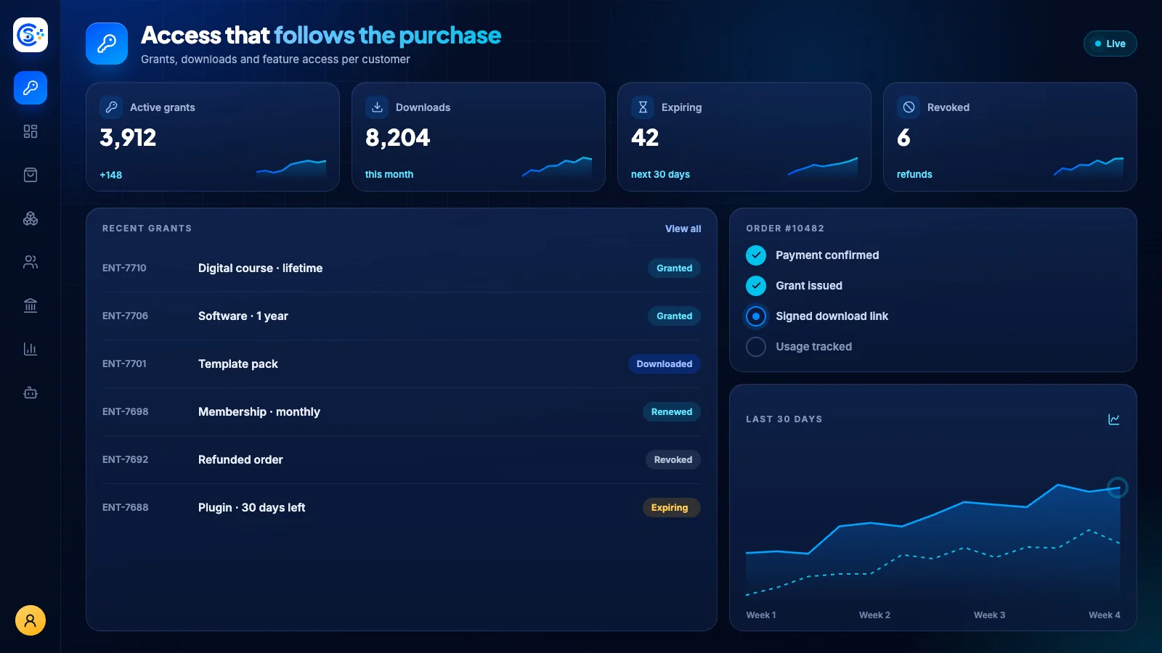Open the boxes products icon in sidebar
1162x653 pixels.
click(x=31, y=218)
